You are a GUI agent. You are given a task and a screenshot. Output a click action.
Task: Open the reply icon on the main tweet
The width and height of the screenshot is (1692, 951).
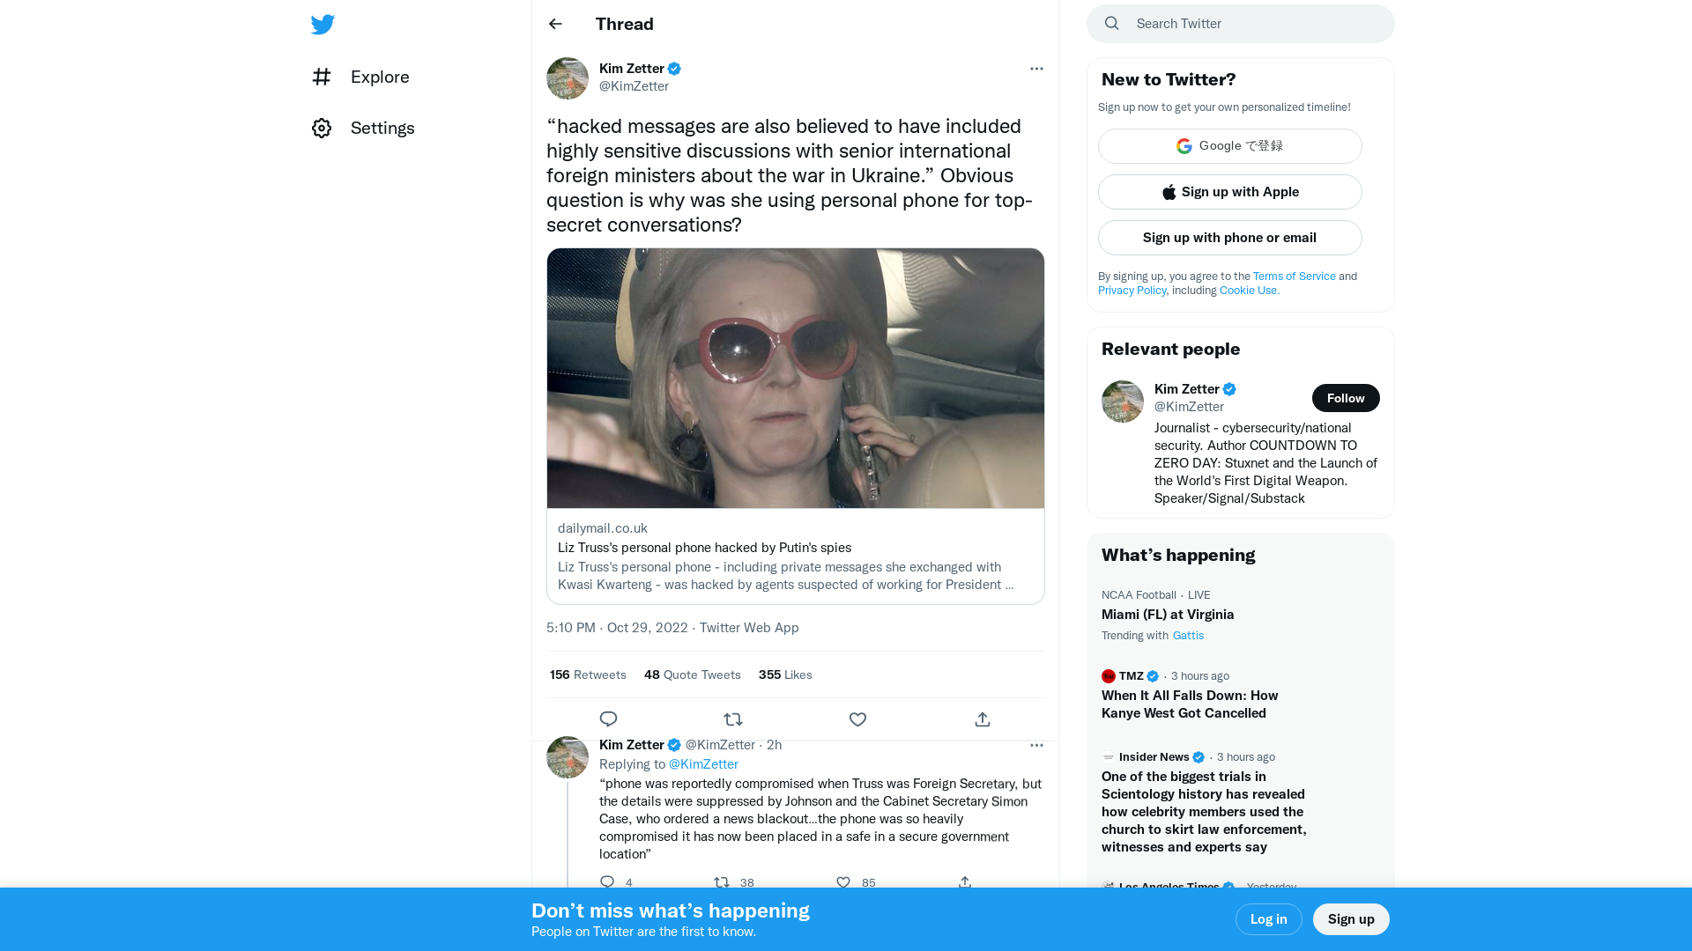click(608, 719)
